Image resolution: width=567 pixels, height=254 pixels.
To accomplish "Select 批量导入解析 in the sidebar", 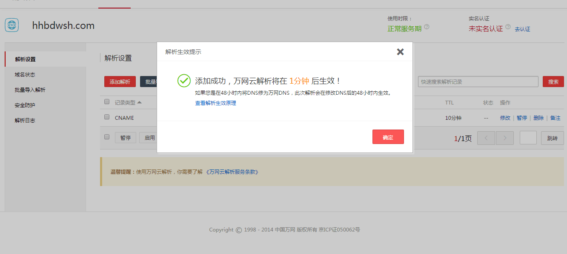I will (x=30, y=90).
